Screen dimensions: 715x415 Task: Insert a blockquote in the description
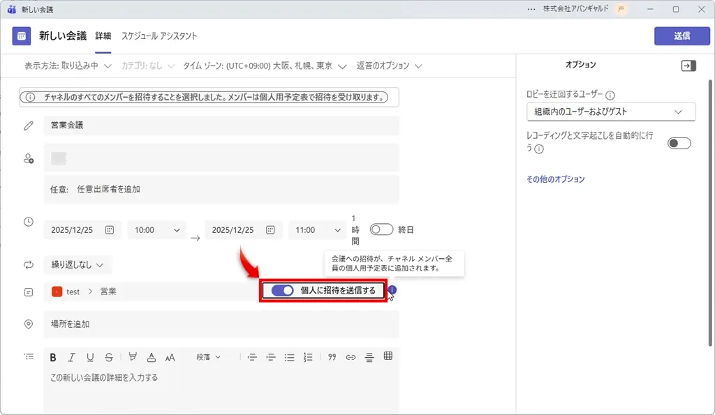click(333, 356)
